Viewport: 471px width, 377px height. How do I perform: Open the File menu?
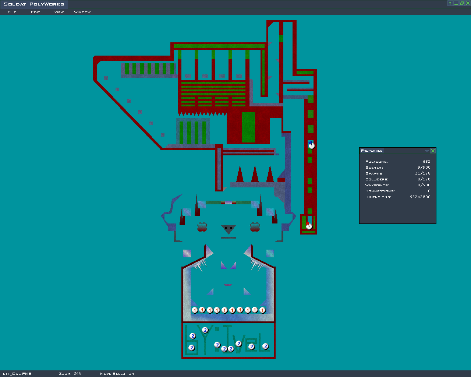point(12,12)
